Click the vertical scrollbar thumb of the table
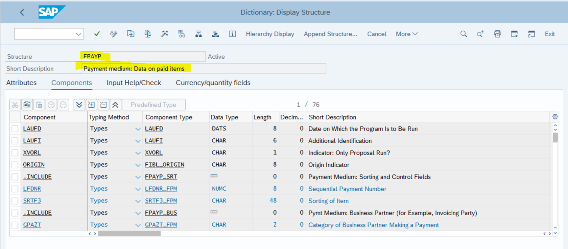Image resolution: width=568 pixels, height=249 pixels. (x=555, y=138)
